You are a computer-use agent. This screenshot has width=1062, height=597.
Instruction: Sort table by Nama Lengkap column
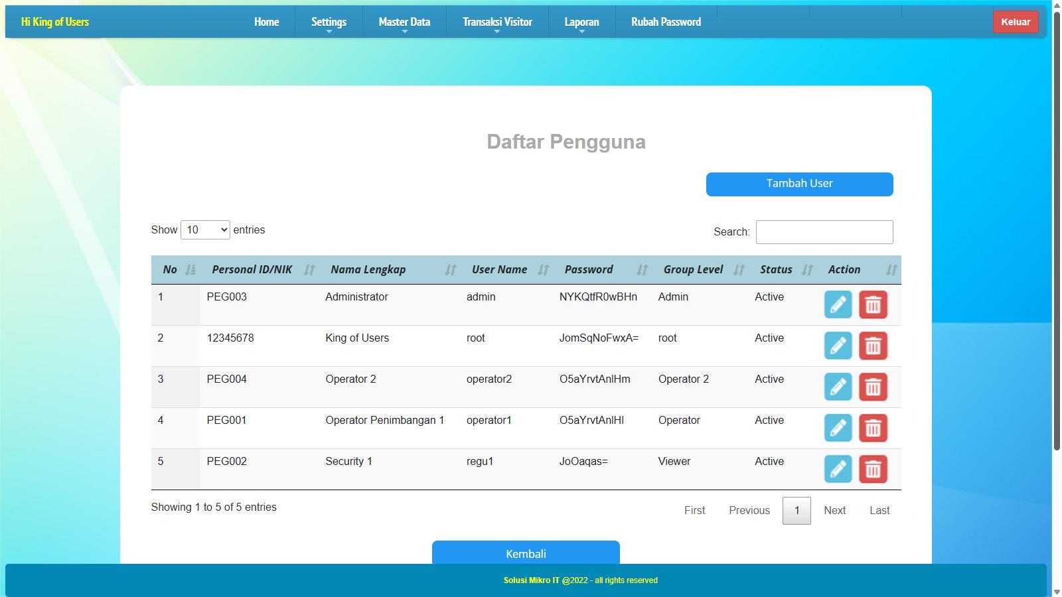click(x=368, y=270)
